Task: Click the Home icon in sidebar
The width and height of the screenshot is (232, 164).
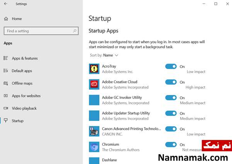Action: [6, 19]
